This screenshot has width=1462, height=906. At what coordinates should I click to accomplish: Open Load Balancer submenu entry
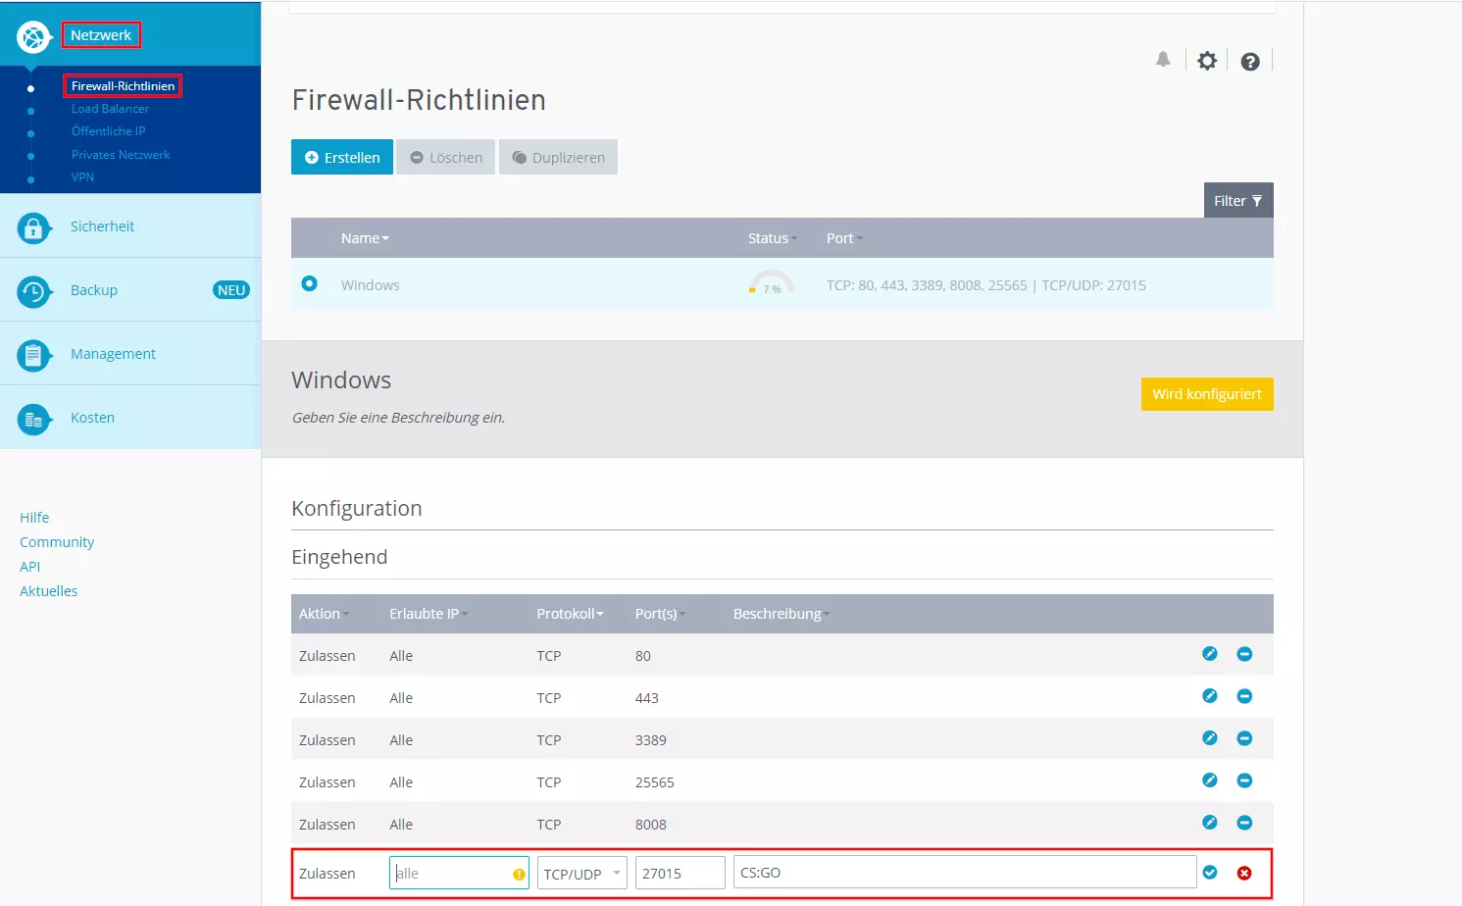coord(110,109)
